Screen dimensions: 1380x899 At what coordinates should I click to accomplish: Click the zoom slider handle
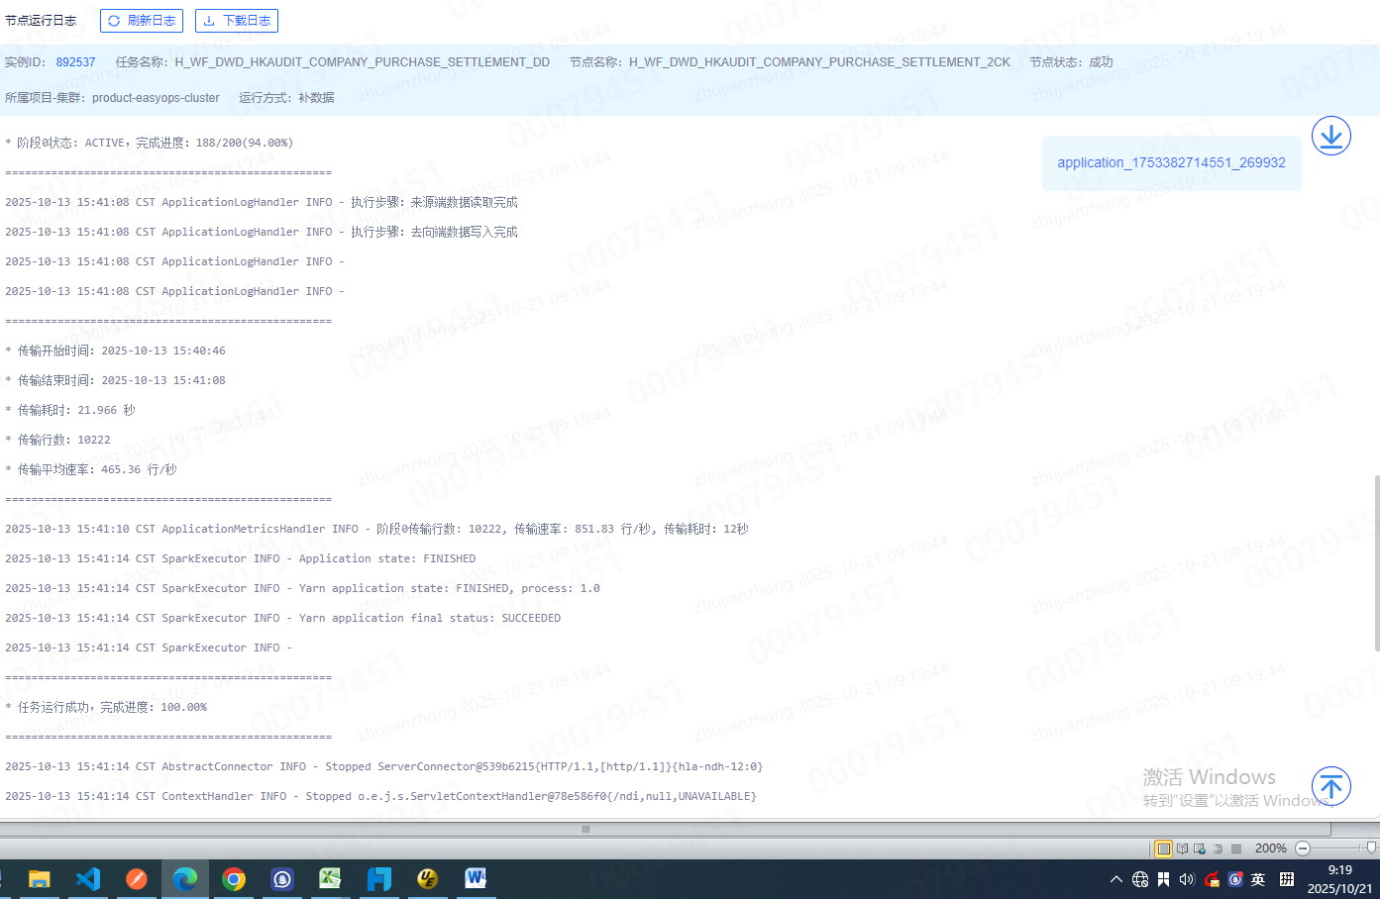point(1370,849)
